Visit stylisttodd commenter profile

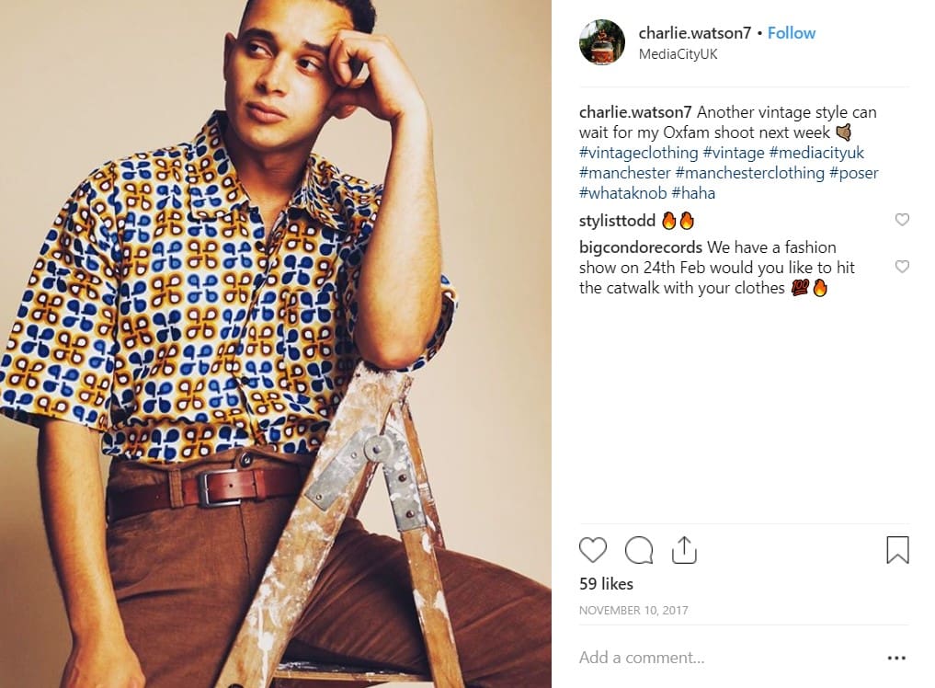click(x=617, y=221)
